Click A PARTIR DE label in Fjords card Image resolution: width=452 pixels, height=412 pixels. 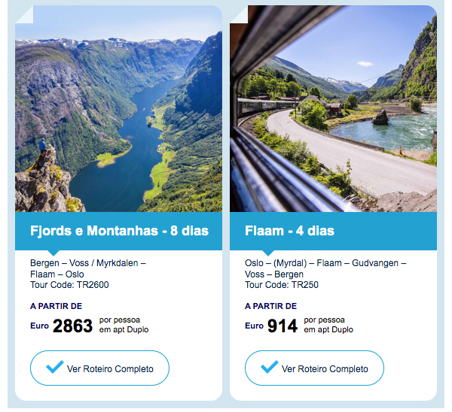pyautogui.click(x=56, y=306)
